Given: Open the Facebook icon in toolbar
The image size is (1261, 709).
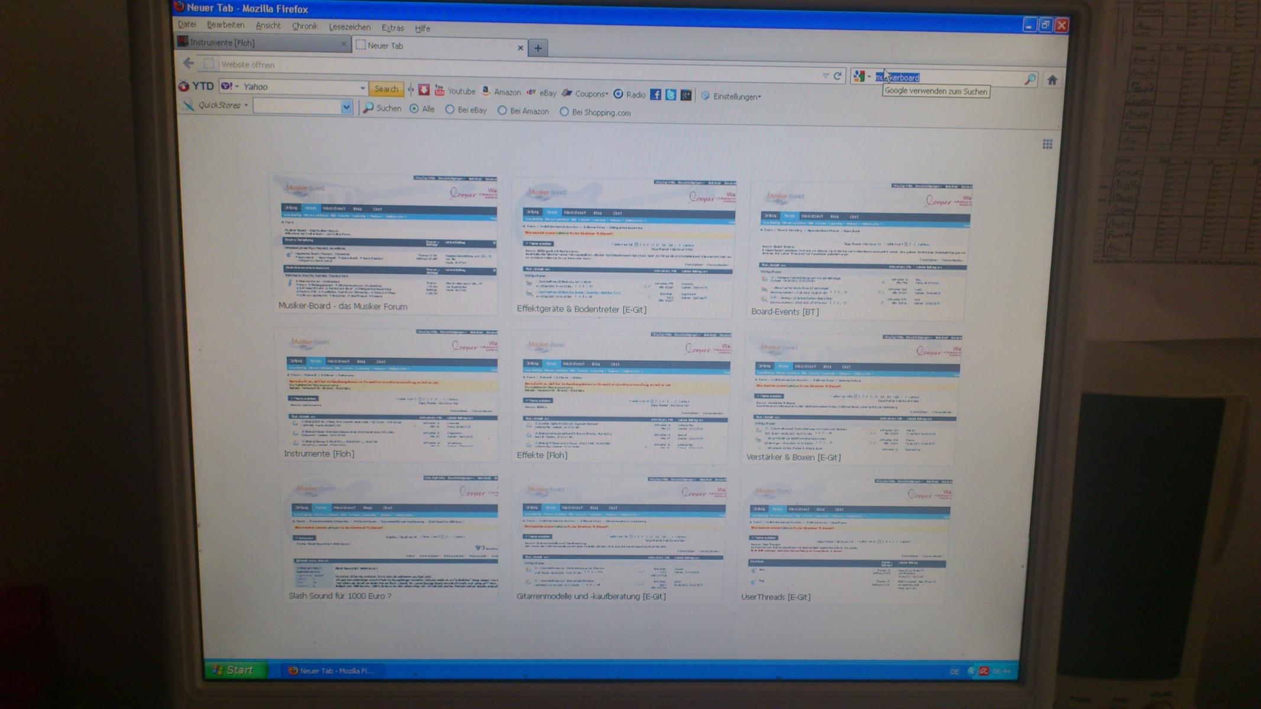Looking at the screenshot, I should [x=655, y=95].
